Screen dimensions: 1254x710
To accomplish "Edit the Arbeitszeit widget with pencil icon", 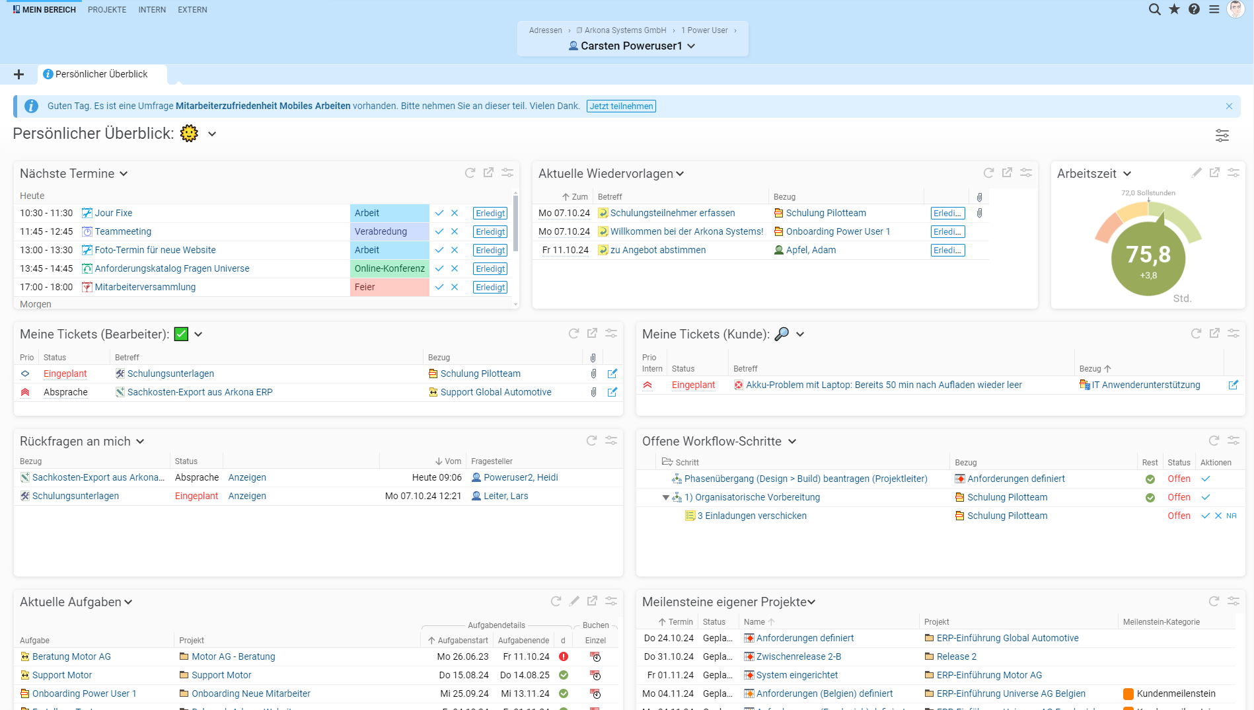I will pyautogui.click(x=1196, y=173).
